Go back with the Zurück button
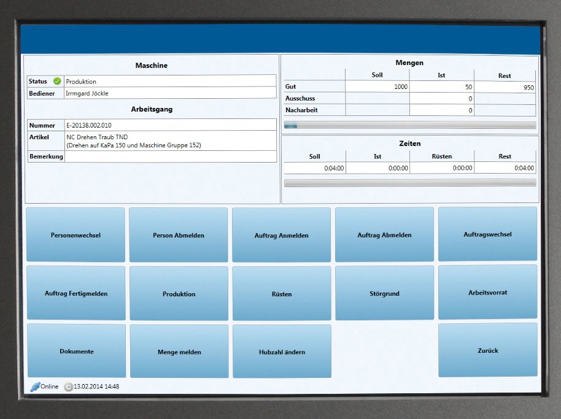Viewport: 561px width, 419px height. pos(488,350)
